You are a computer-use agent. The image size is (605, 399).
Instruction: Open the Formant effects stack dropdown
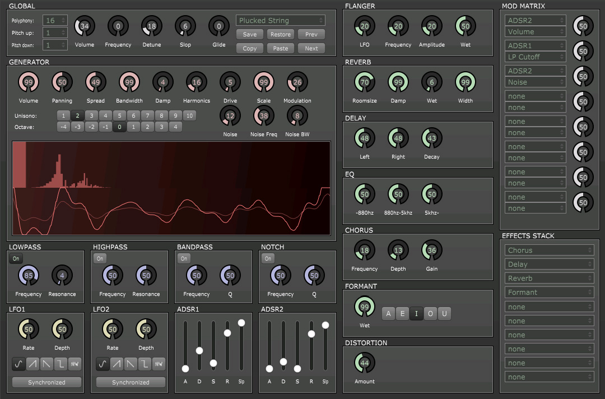[x=550, y=292]
